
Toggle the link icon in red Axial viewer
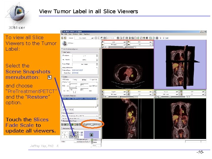(x=103, y=47)
